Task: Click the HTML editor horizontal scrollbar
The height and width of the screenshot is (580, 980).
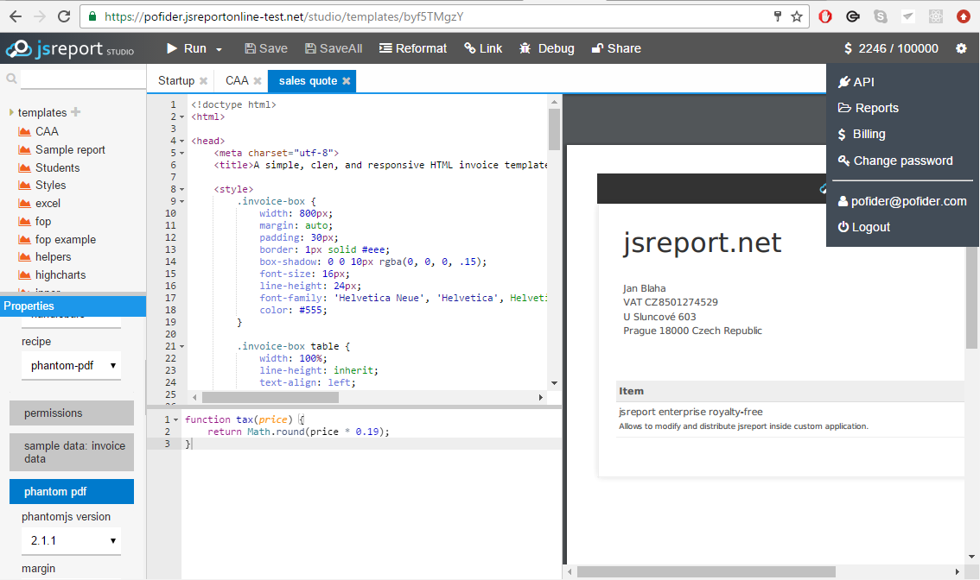Action: coord(270,398)
